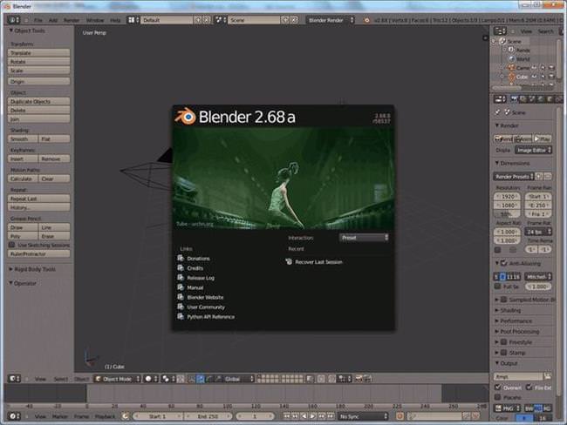This screenshot has height=425, width=567.
Task: Click the OpenGL render animation clapper icon
Action: (x=367, y=379)
